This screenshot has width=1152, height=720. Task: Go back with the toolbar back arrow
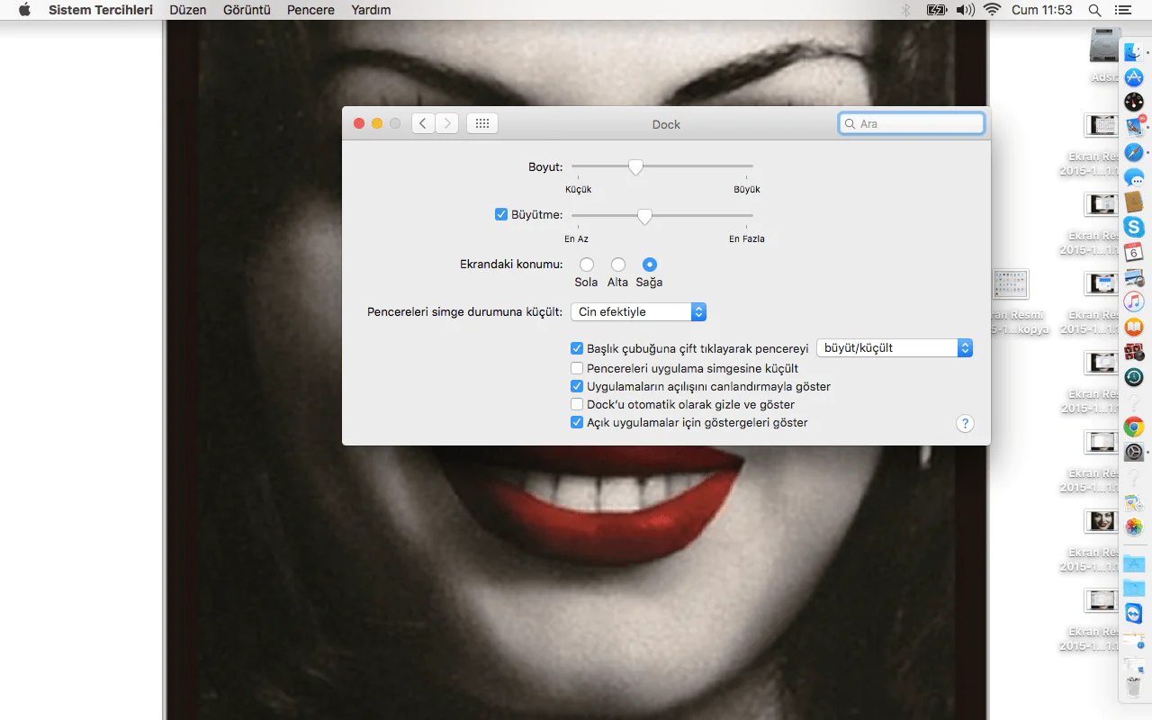423,123
